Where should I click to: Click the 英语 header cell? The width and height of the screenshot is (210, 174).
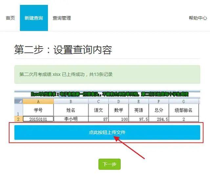(138, 110)
